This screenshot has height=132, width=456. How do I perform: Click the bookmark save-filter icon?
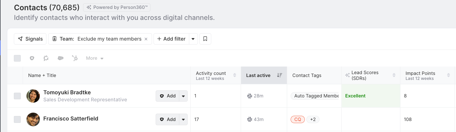coord(205,39)
